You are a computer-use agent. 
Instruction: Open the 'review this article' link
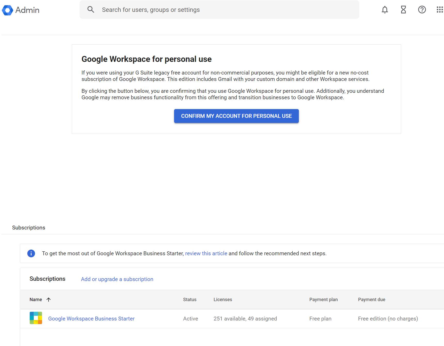coord(206,253)
